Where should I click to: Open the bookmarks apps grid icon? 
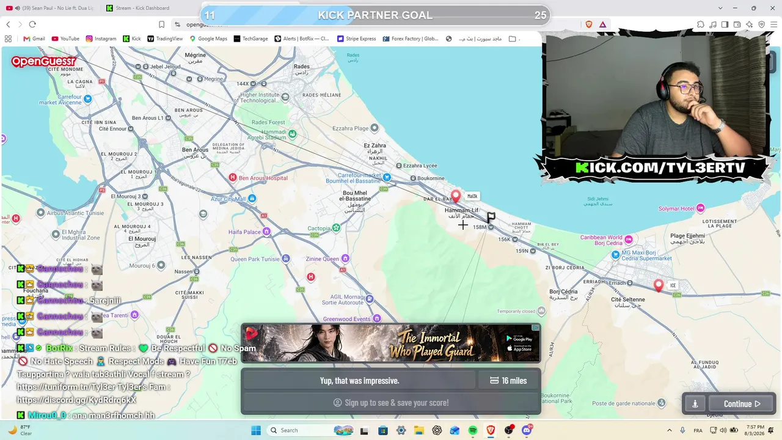(8, 38)
